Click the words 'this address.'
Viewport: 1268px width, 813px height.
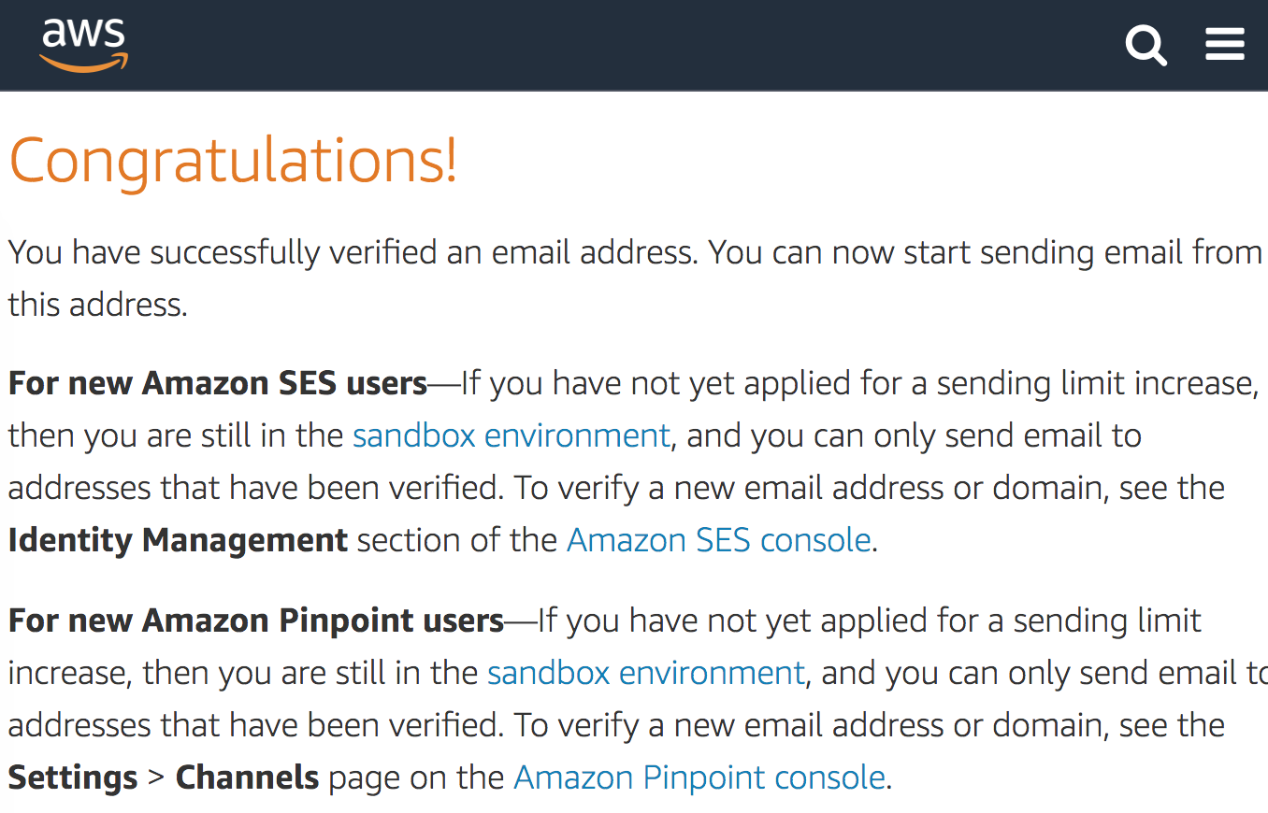(x=98, y=305)
